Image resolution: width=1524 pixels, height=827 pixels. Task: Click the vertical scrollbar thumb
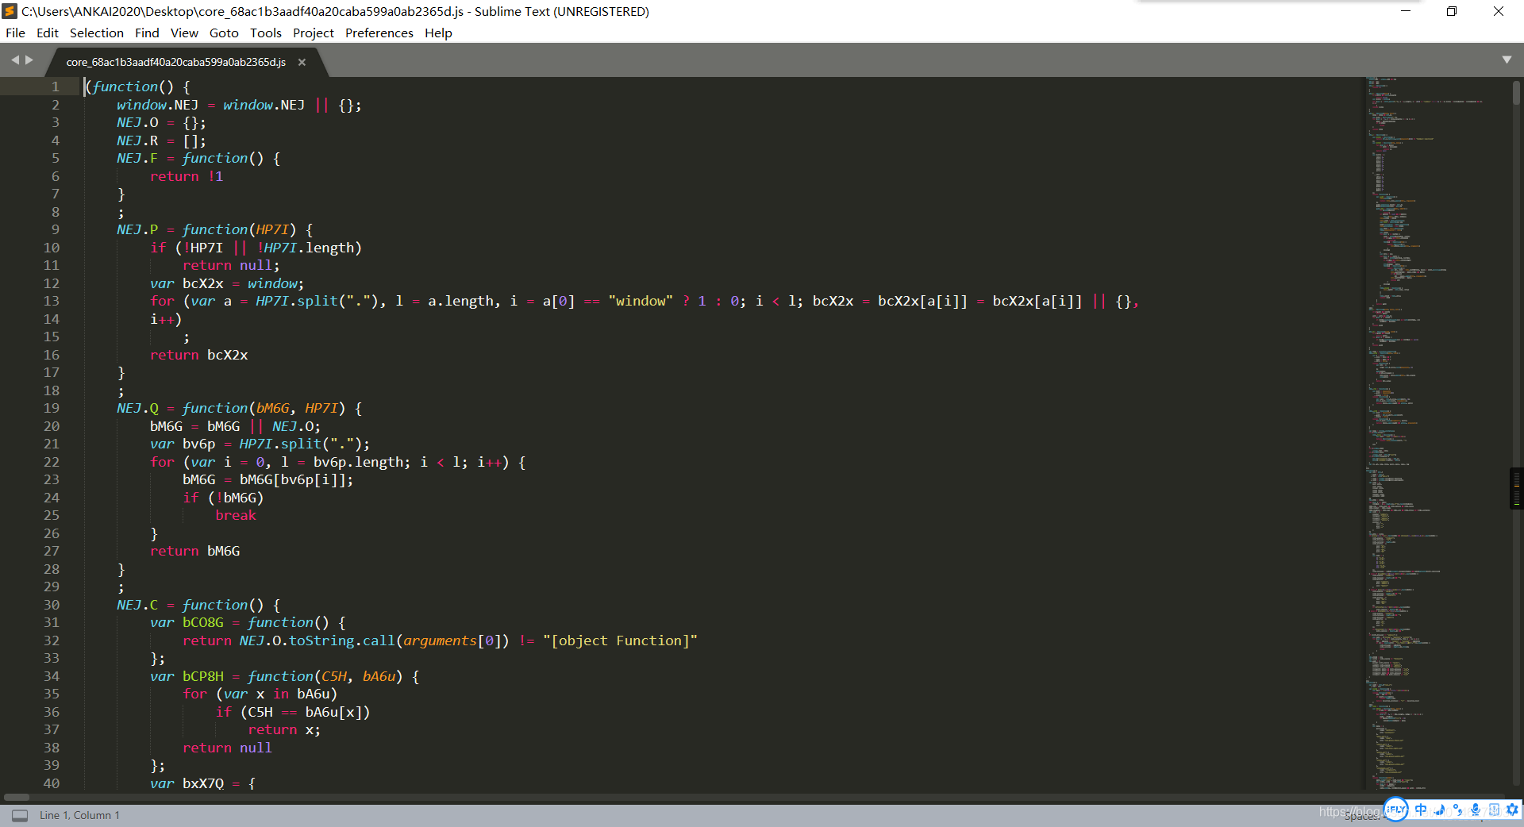tap(1516, 94)
